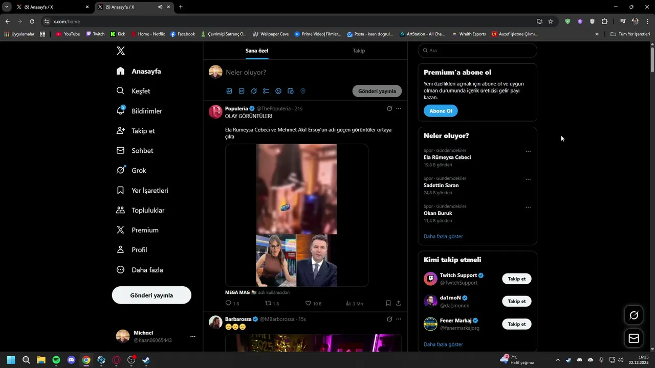Open floating messages envelope button
The image size is (655, 368).
634,338
